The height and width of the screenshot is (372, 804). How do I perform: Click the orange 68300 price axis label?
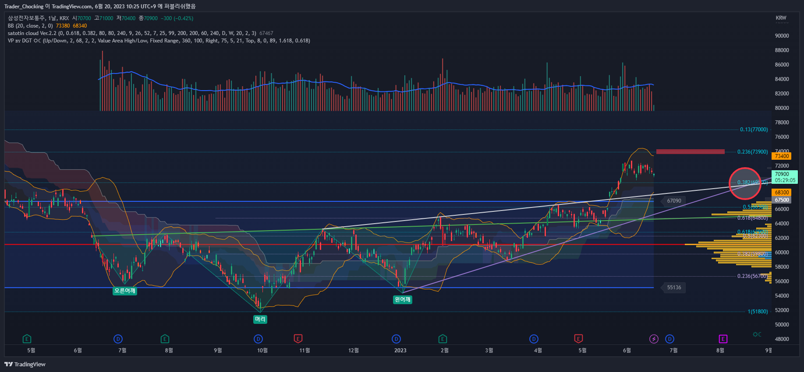782,193
